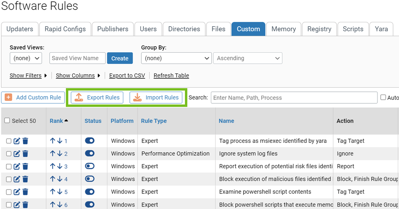The width and height of the screenshot is (399, 209).
Task: Click the Export to CSV link
Action: [x=127, y=75]
